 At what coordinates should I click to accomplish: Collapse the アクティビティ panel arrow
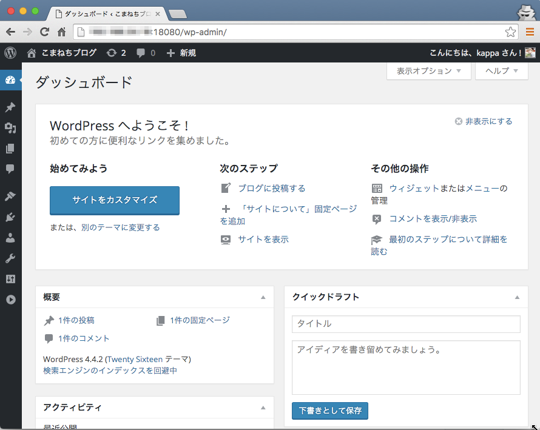pyautogui.click(x=263, y=408)
